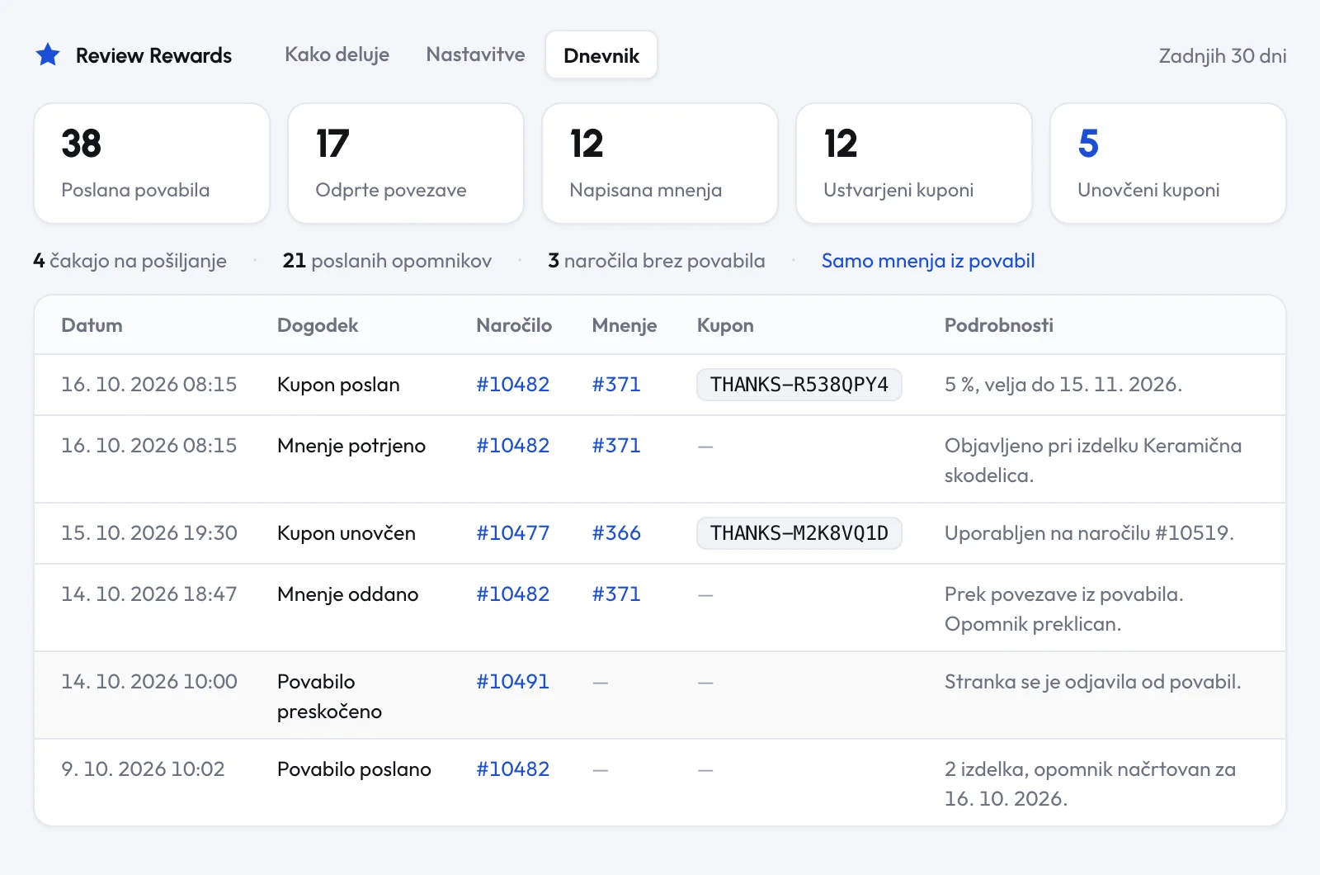Select the Dnevnik tab
Viewport: 1320px width, 875px height.
(x=601, y=55)
